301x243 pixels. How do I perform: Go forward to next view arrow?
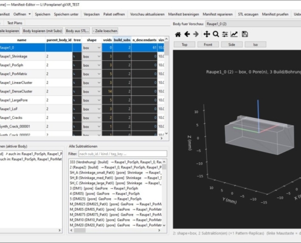tap(196, 34)
